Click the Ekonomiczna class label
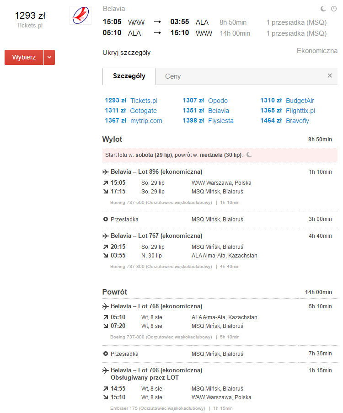Screen dimensions: 343x413 pyautogui.click(x=317, y=51)
